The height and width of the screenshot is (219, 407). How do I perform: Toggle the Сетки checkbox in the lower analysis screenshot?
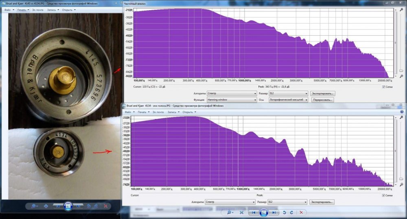384,195
